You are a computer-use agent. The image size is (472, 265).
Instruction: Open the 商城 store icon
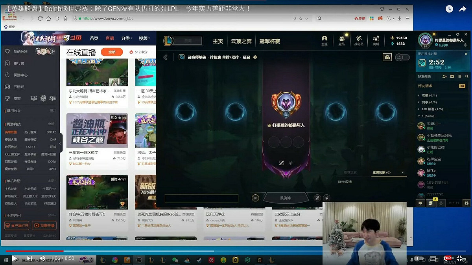tap(376, 40)
